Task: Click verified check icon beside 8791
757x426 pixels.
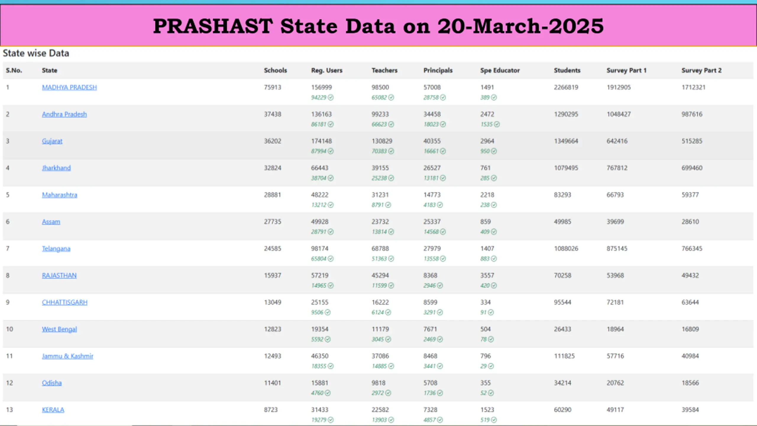Action: tap(388, 205)
